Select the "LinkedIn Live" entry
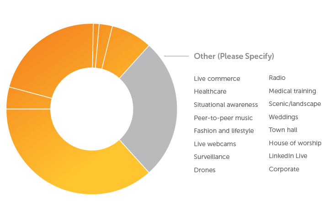The height and width of the screenshot is (217, 329). click(x=288, y=156)
